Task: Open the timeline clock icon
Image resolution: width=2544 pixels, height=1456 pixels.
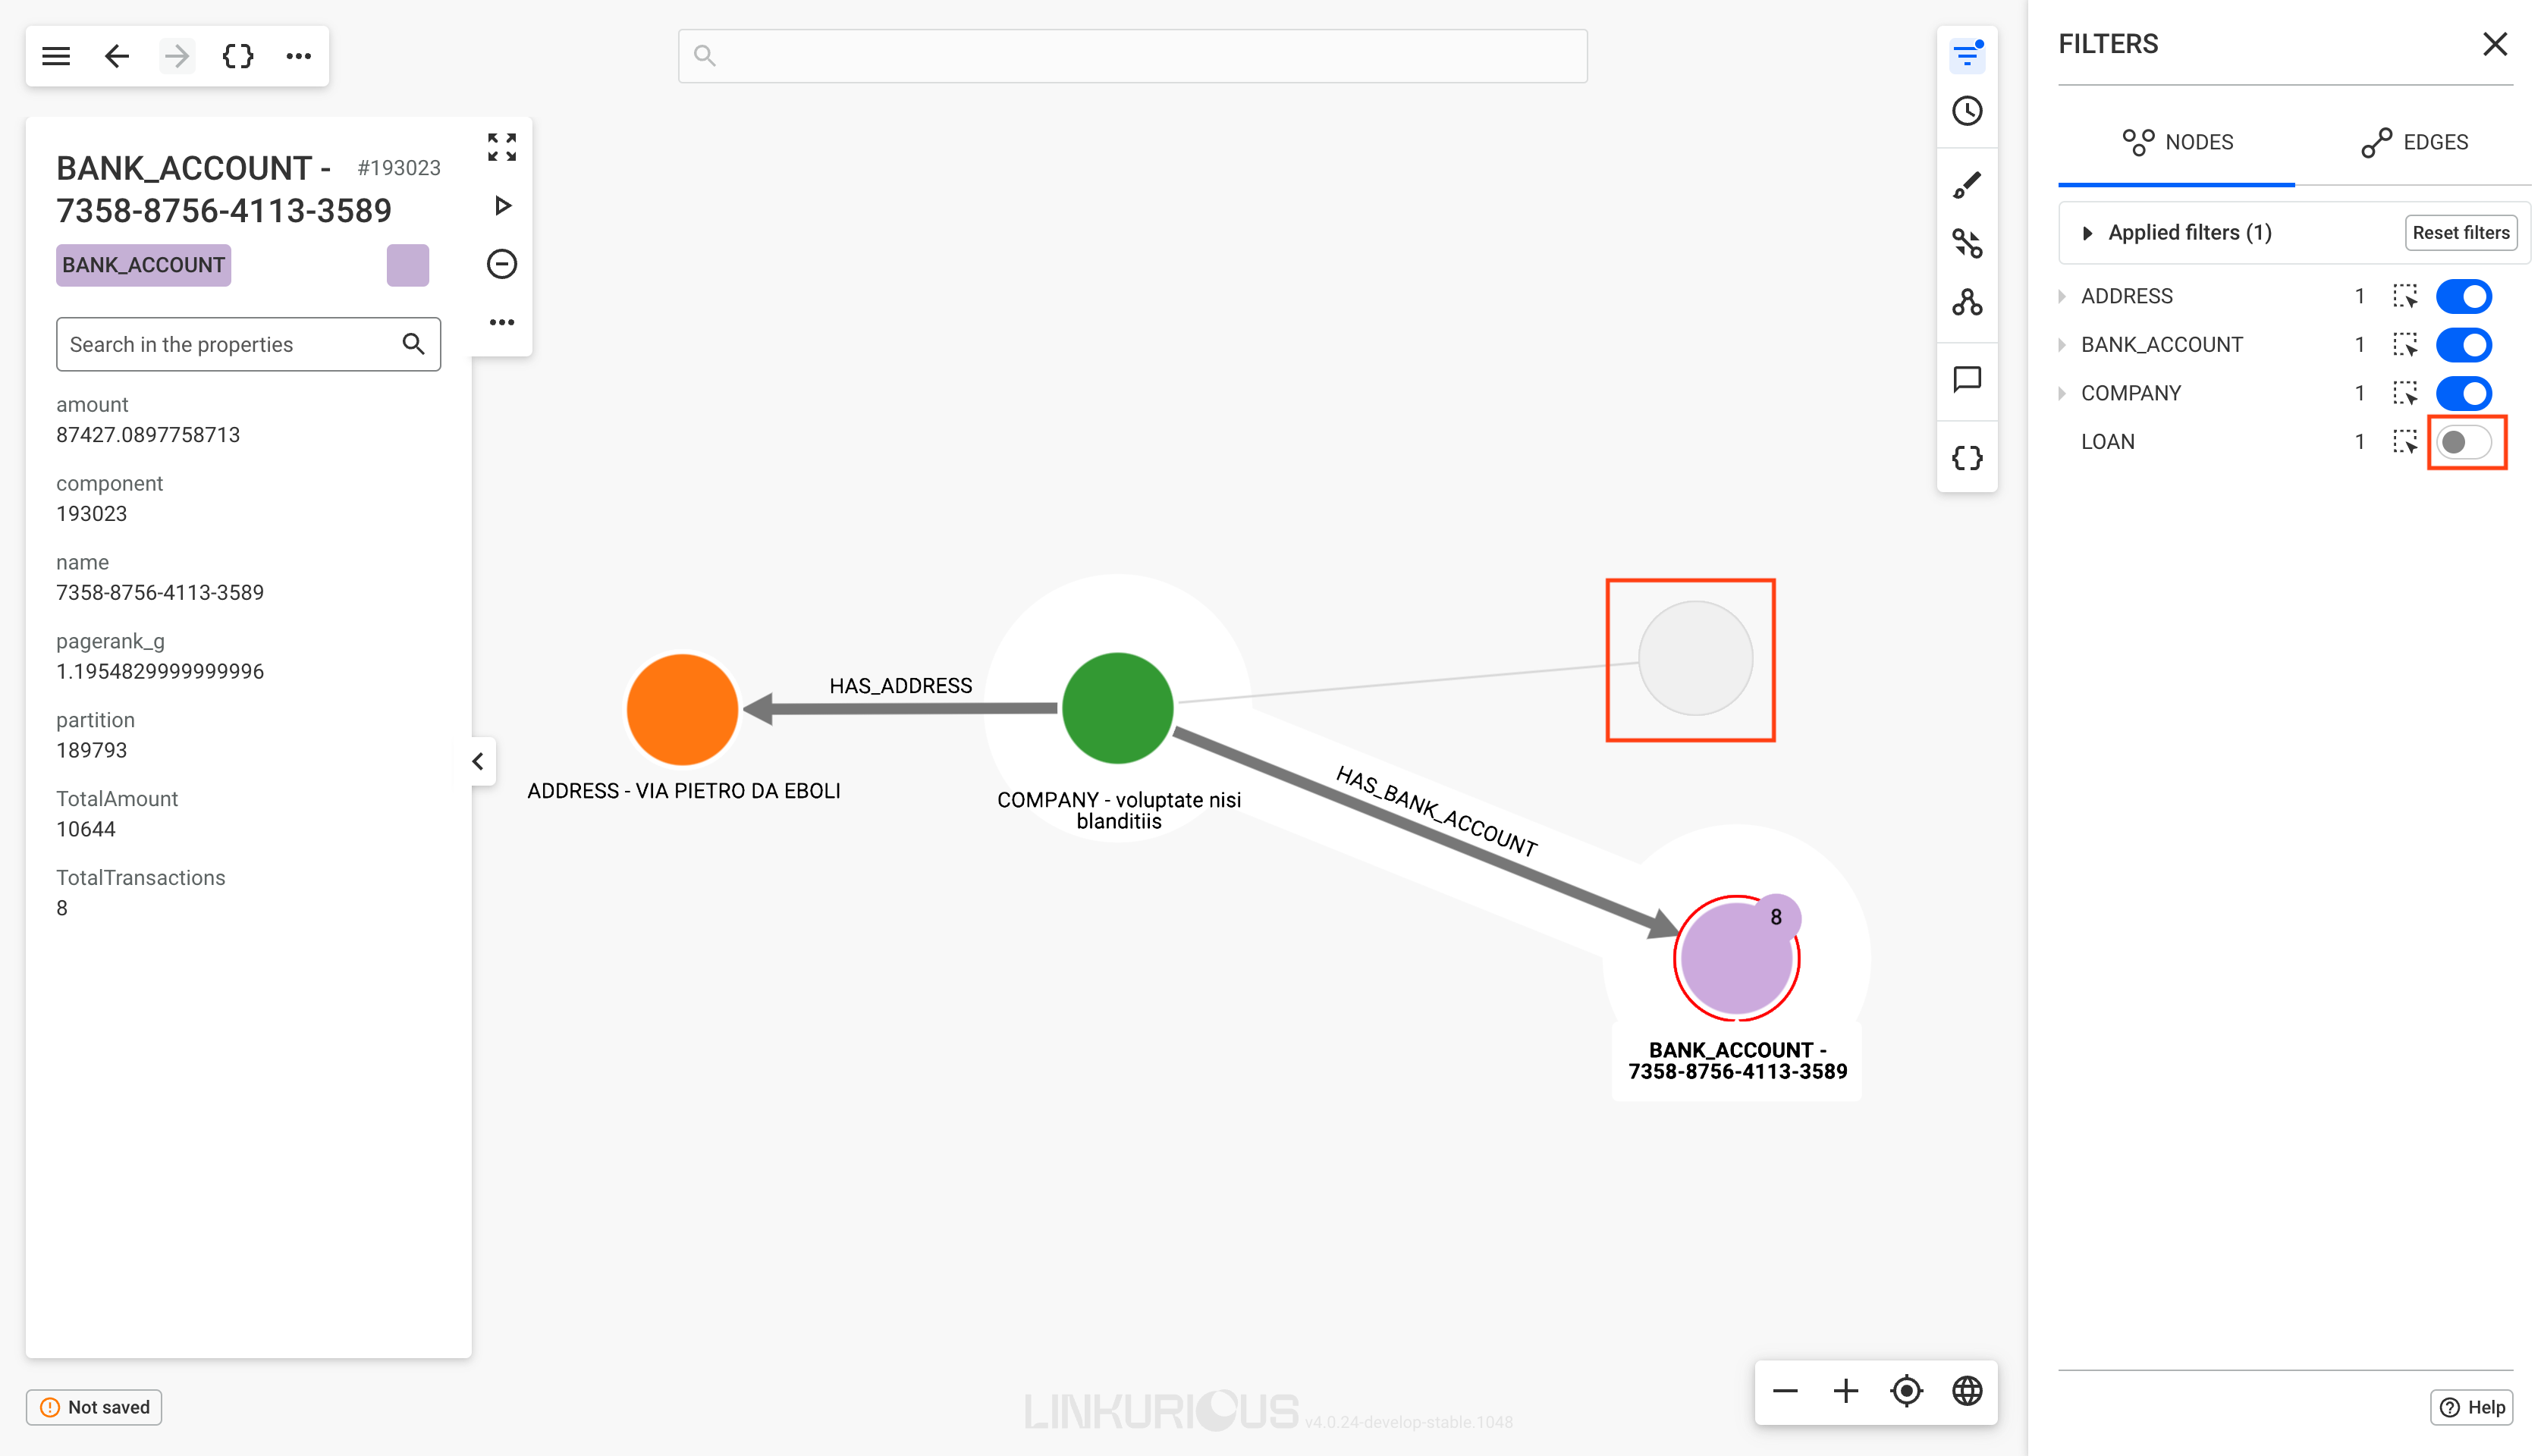Action: (1966, 111)
